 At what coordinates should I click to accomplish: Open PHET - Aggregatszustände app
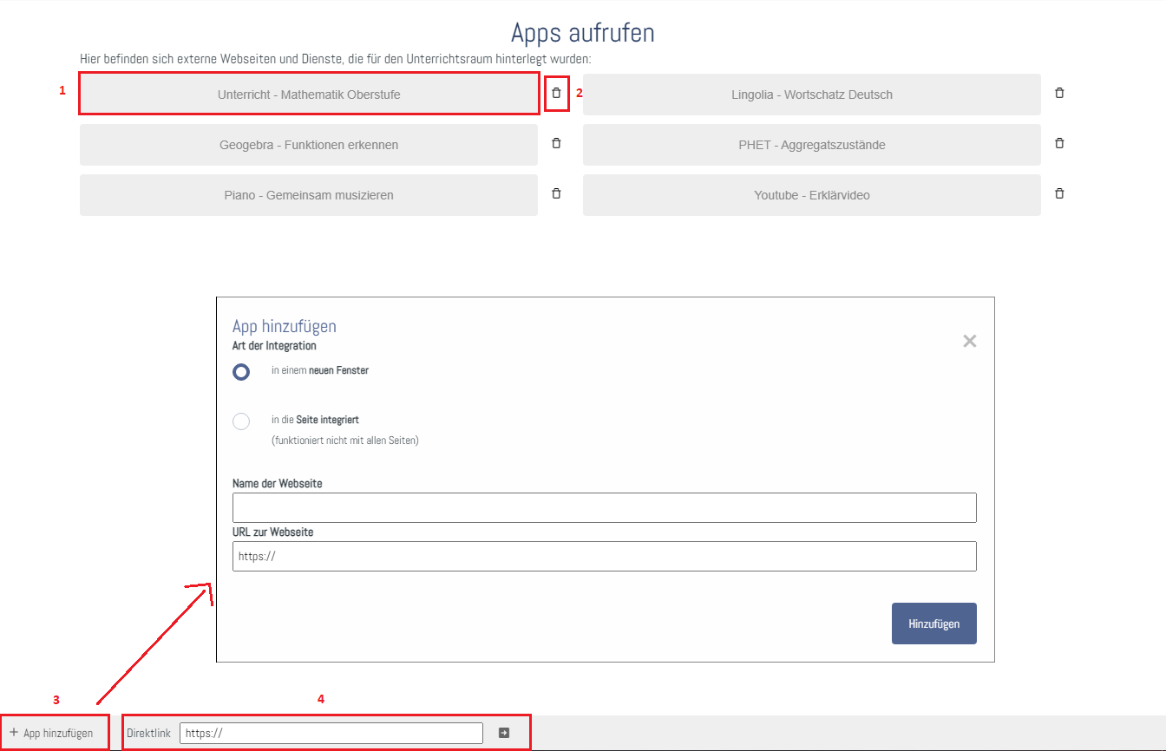[811, 145]
